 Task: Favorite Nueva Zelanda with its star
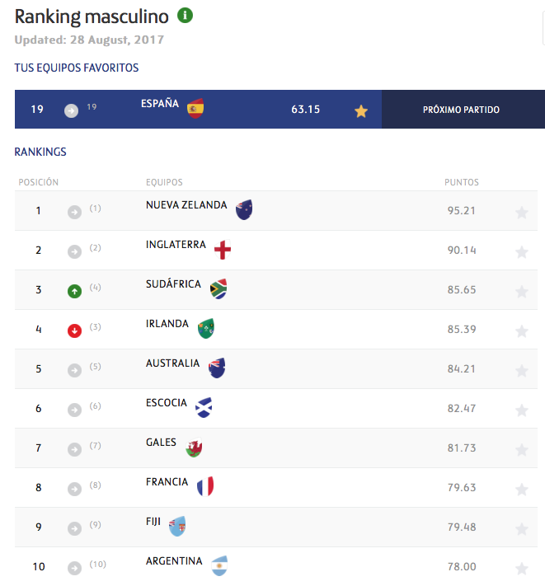[x=521, y=213]
